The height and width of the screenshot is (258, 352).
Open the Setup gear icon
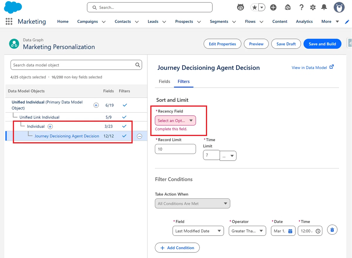(x=313, y=8)
